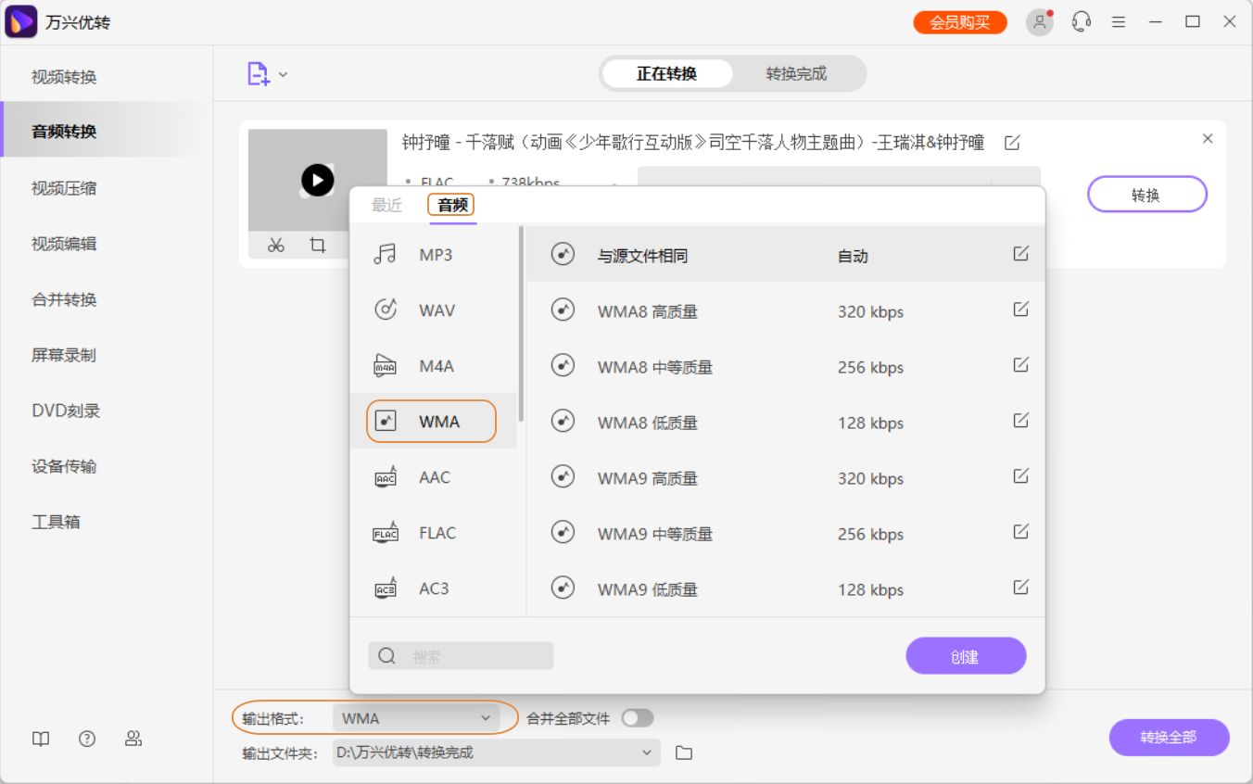Open the cut tool on the video thumbnail
This screenshot has width=1253, height=784.
point(275,245)
